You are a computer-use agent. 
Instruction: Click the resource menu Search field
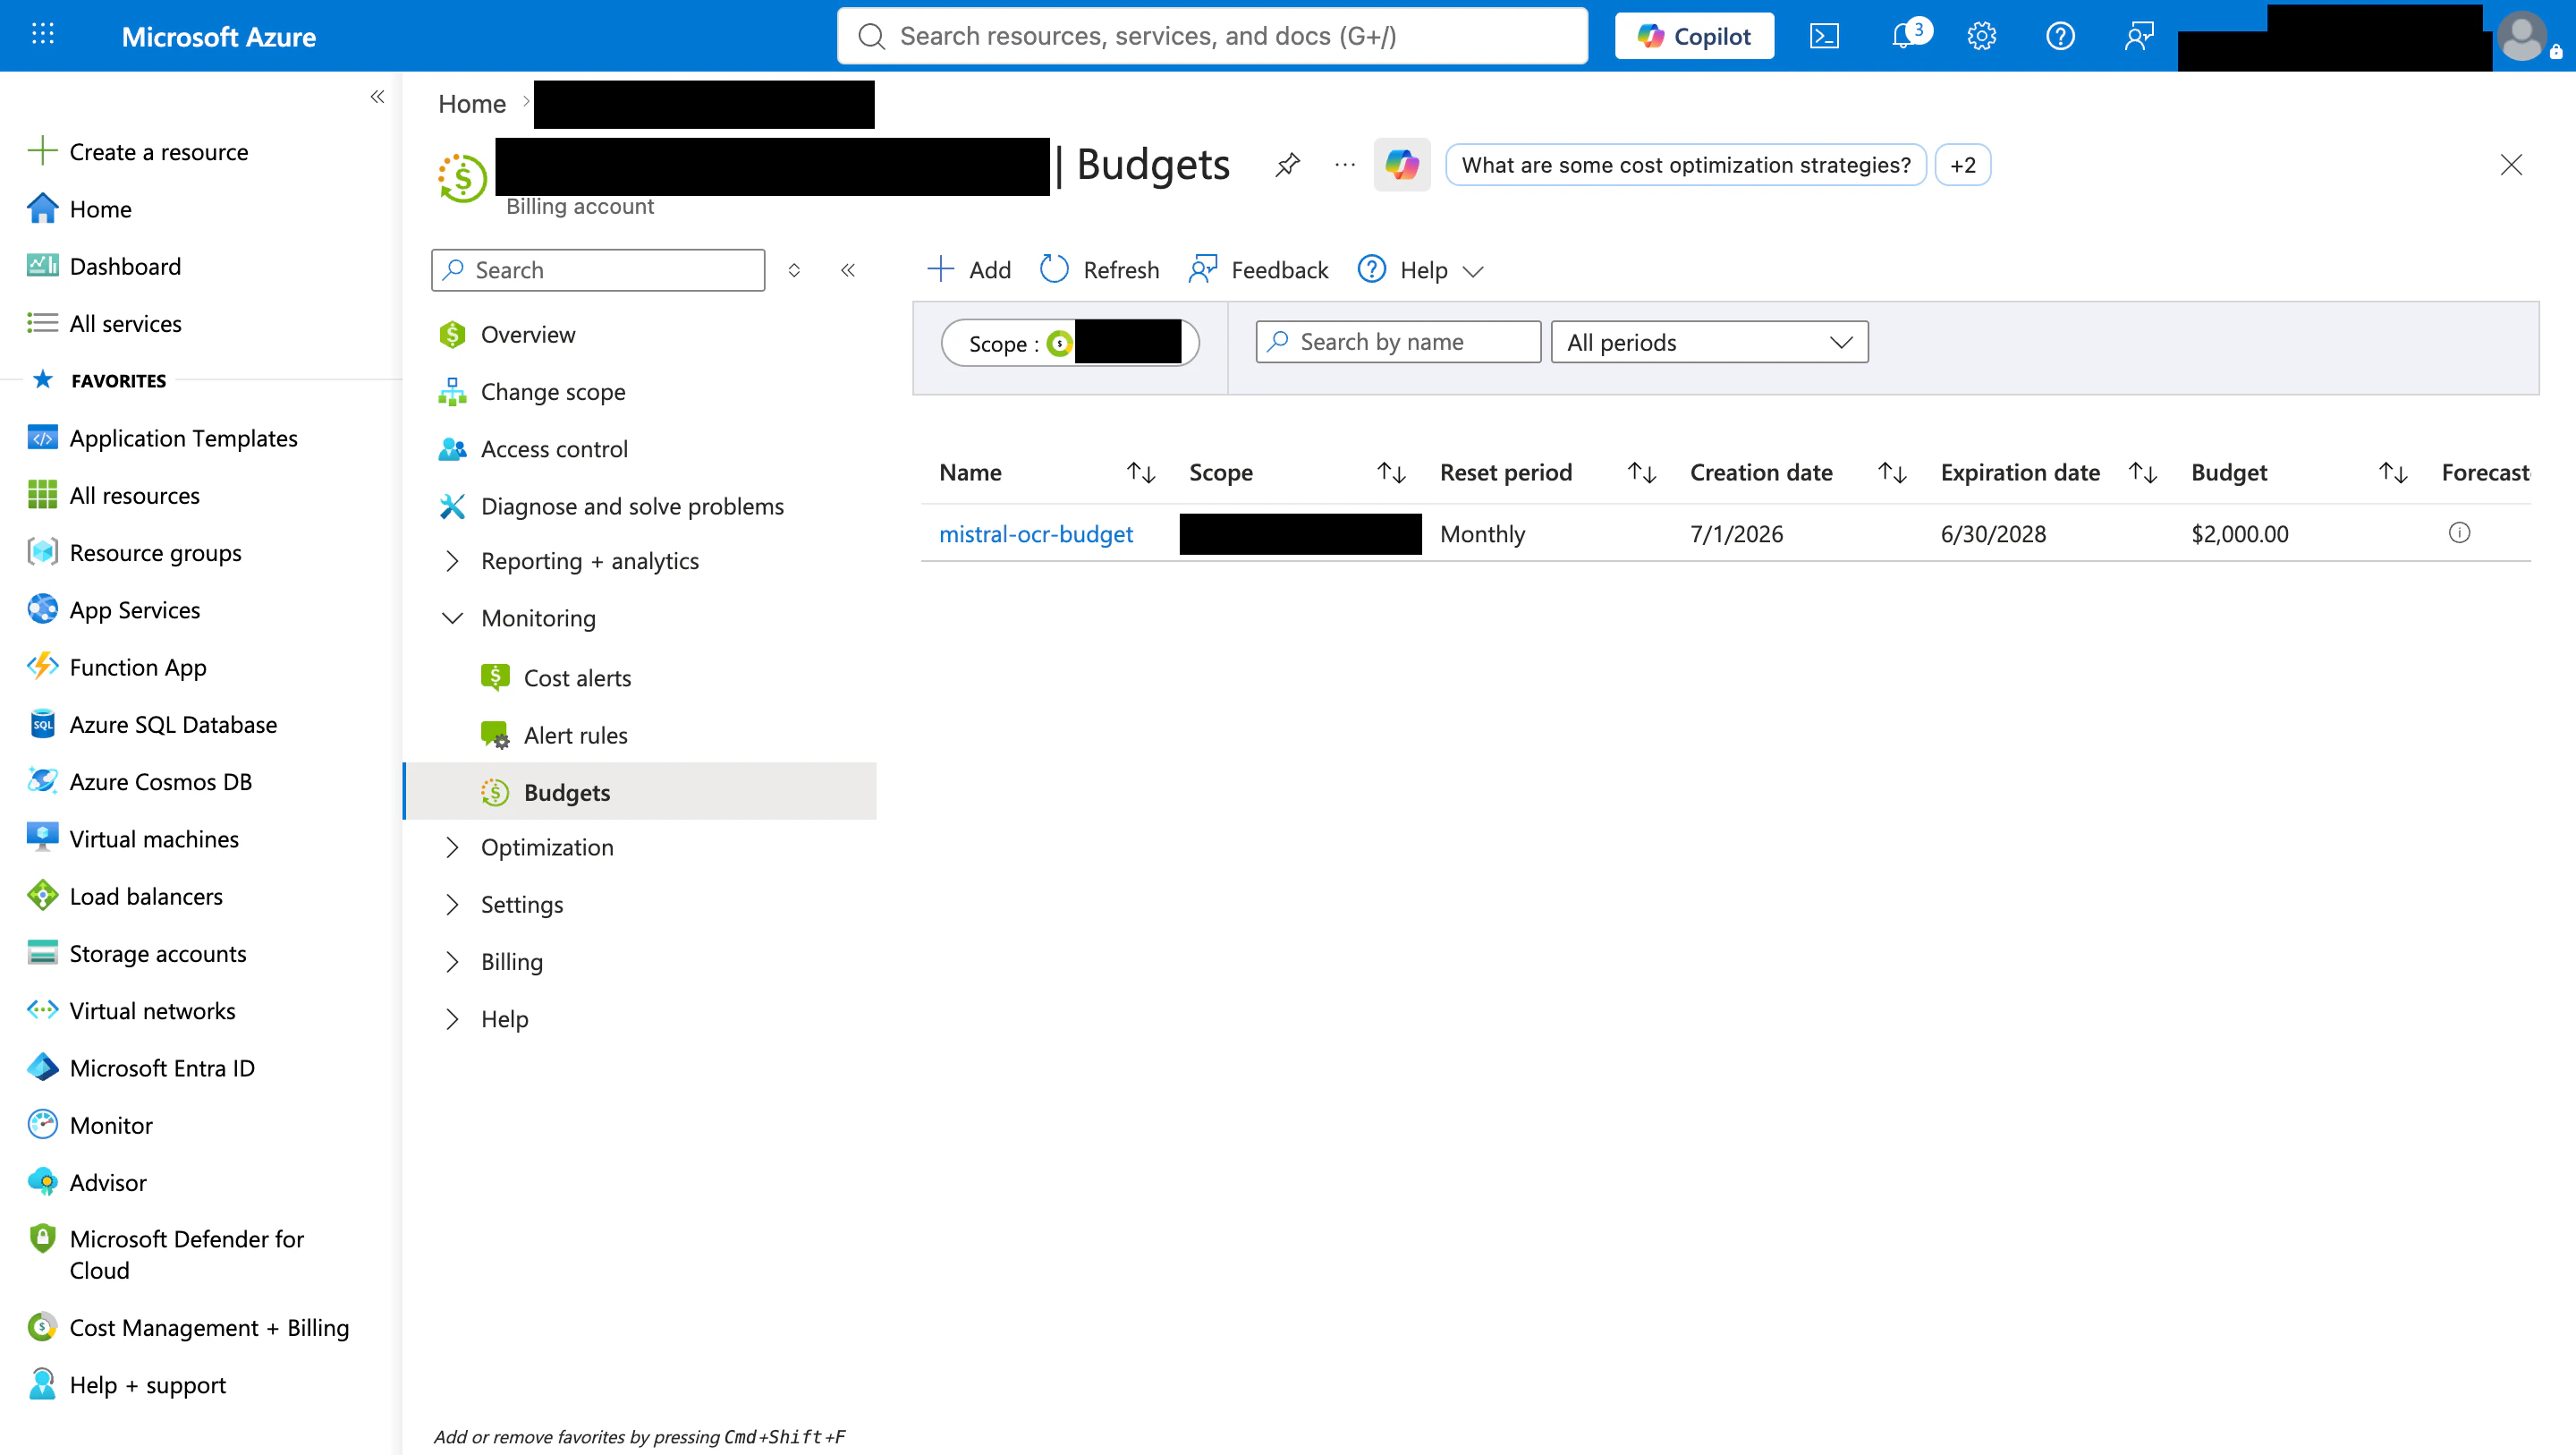(x=598, y=270)
